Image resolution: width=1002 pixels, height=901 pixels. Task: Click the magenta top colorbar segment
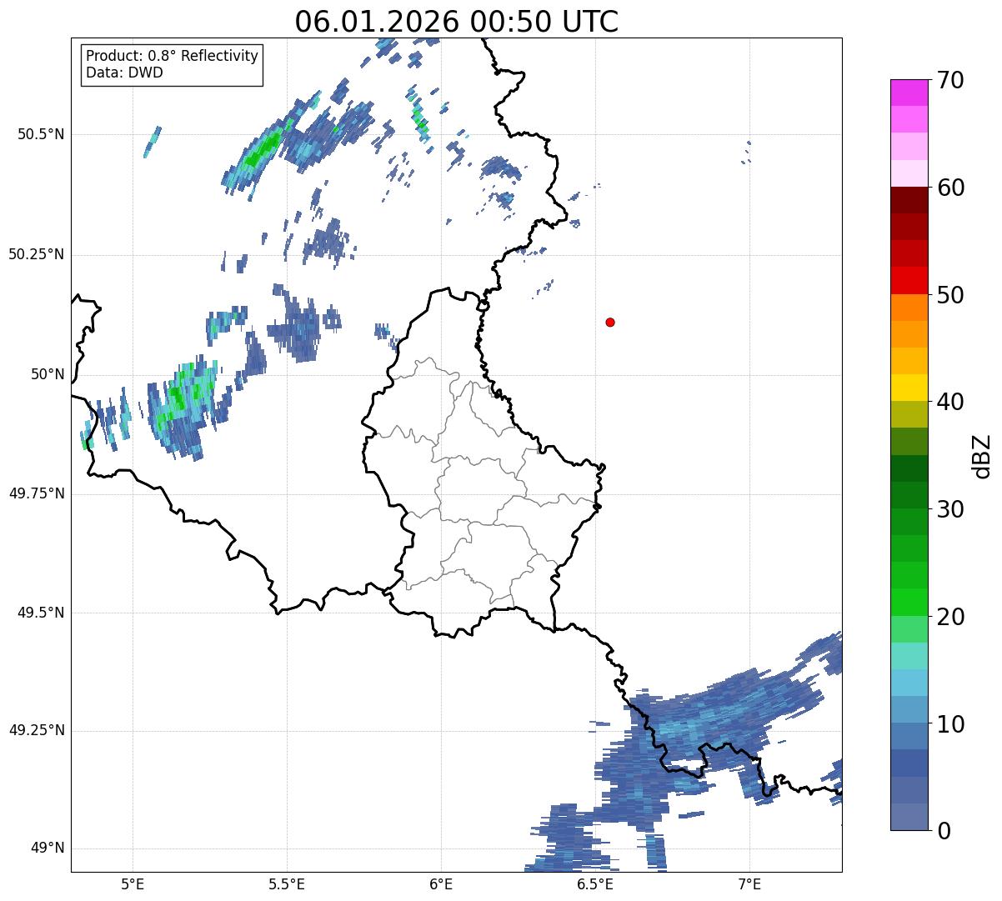pos(909,93)
